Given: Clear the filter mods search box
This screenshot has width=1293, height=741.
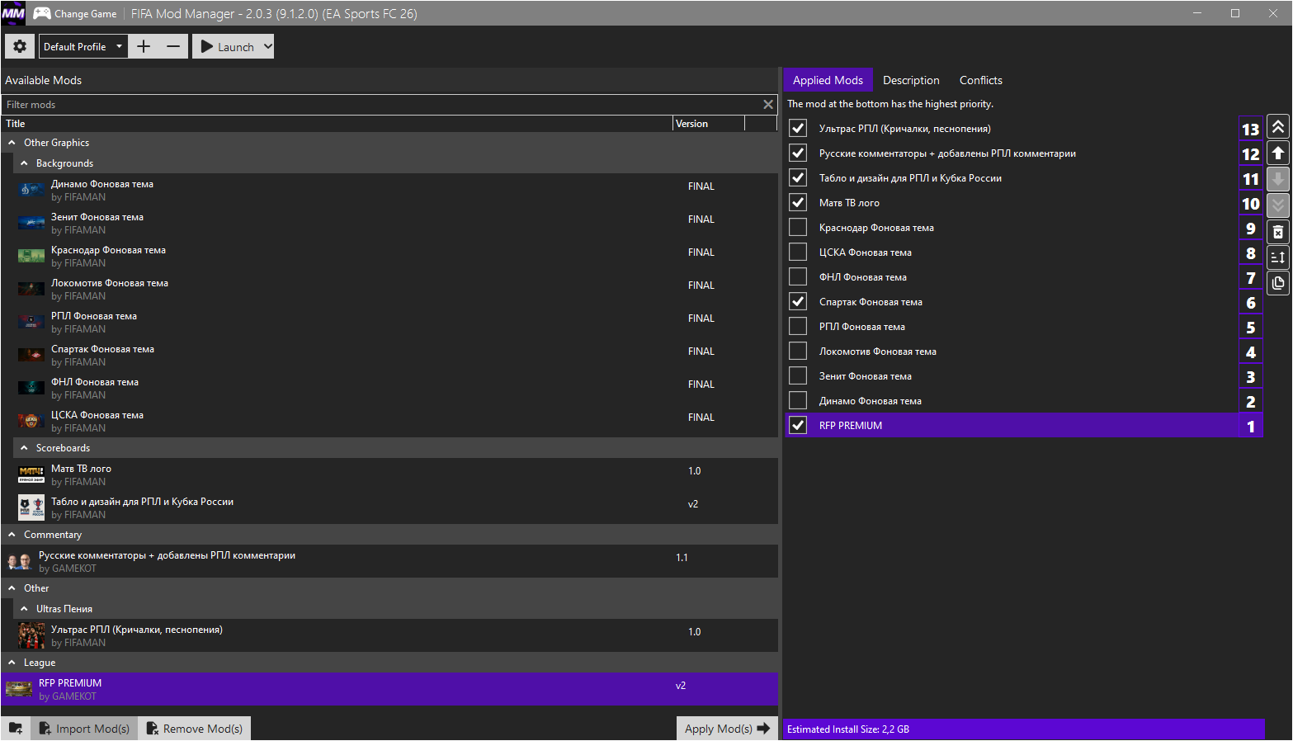Looking at the screenshot, I should click(768, 105).
